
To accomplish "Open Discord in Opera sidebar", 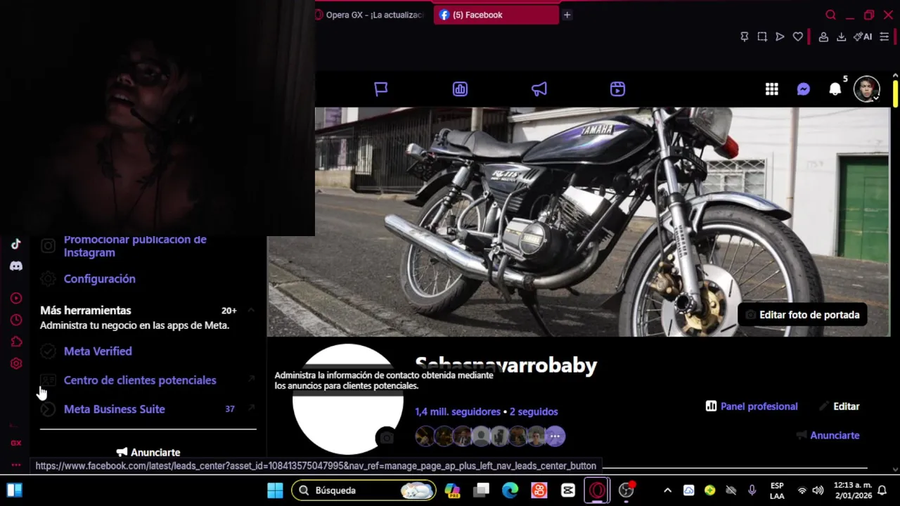I will click(x=16, y=266).
